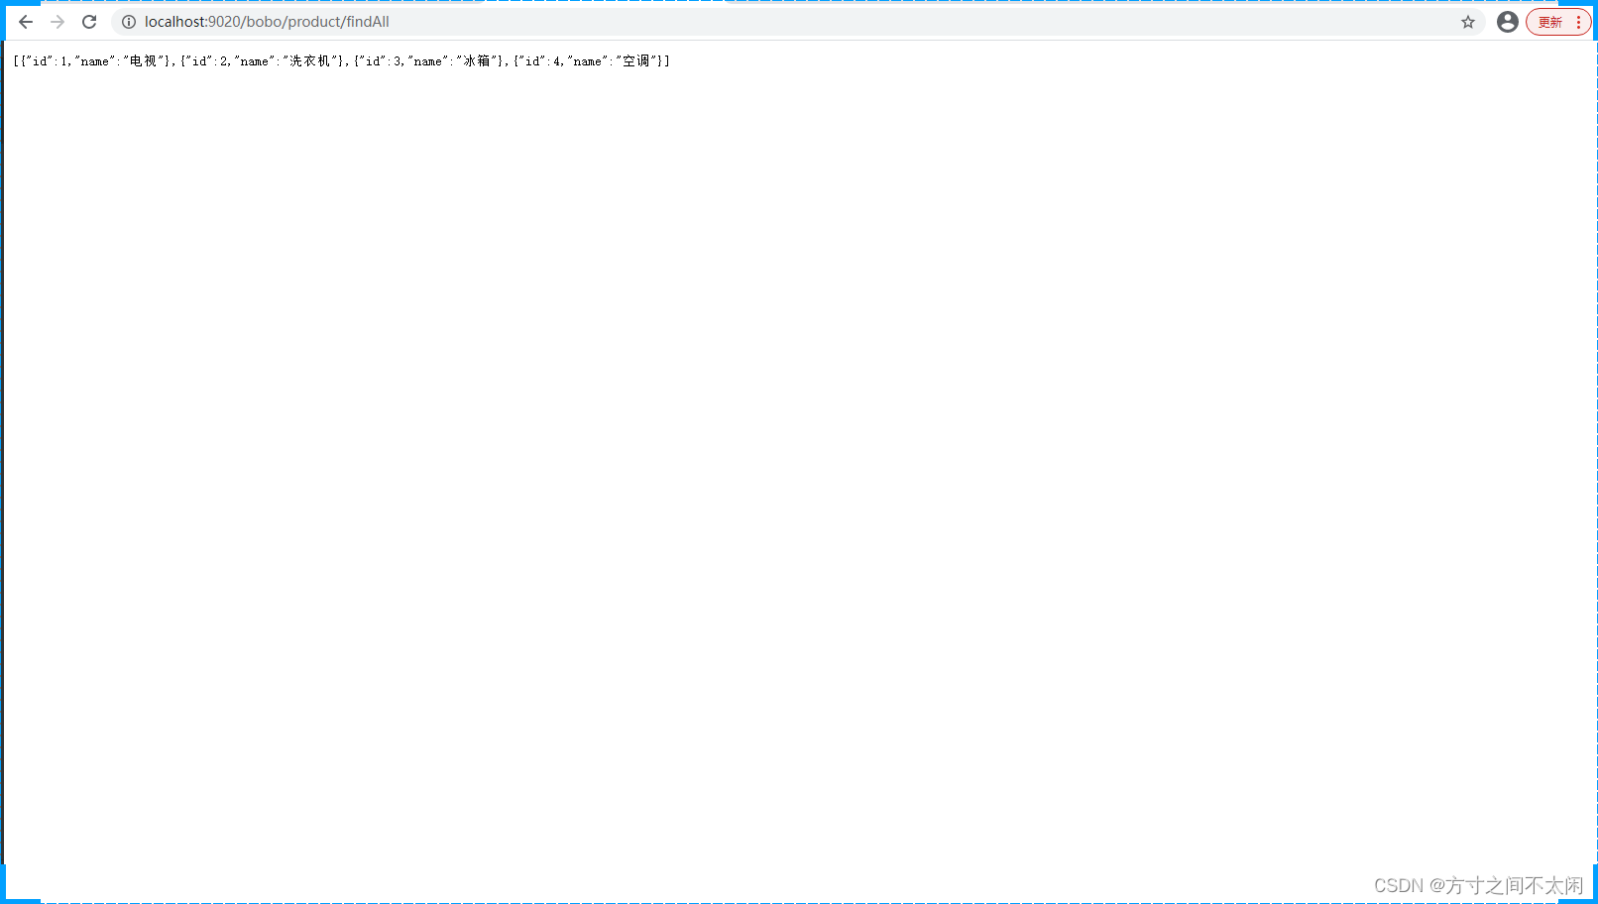Viewport: 1598px width, 904px height.
Task: Go forward to the next page
Action: pos(57,22)
